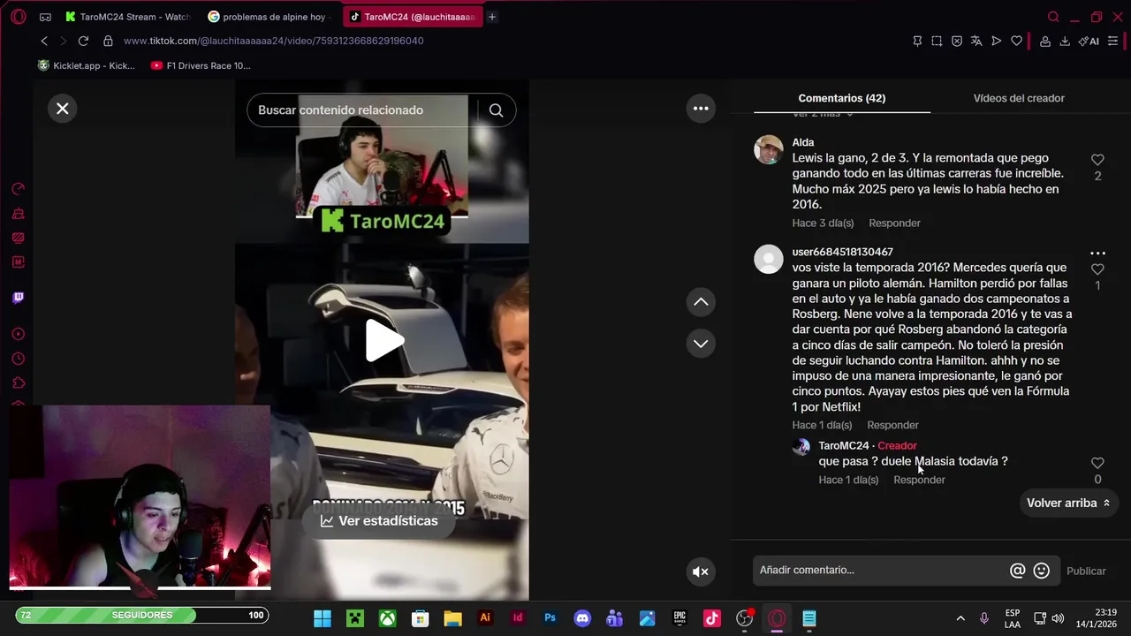Click the pin icon in address bar

(x=917, y=41)
